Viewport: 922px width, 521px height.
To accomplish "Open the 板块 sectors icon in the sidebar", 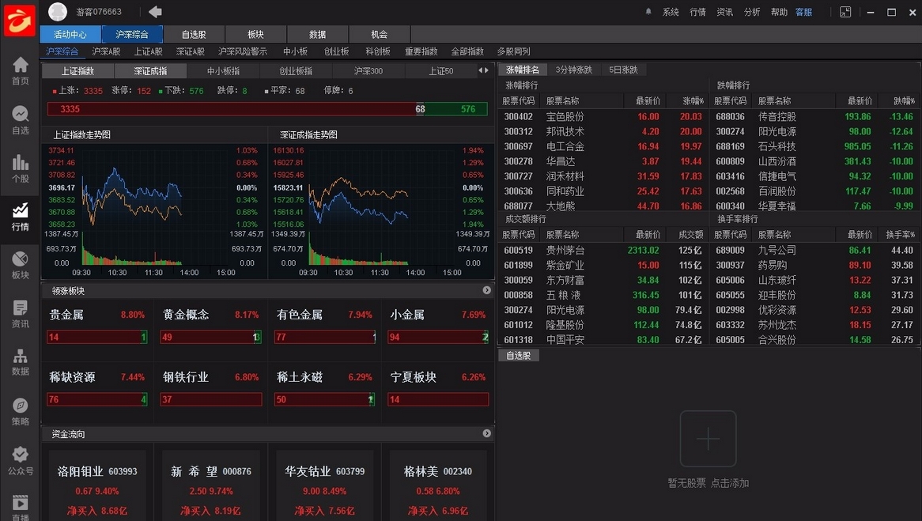I will click(x=20, y=259).
